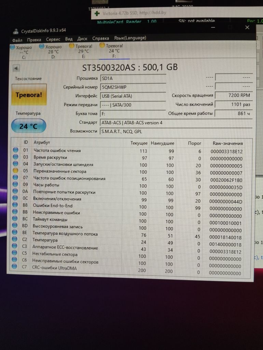Click the 24 °C temperature button
Screen dimensions: 263x350
click(29, 126)
